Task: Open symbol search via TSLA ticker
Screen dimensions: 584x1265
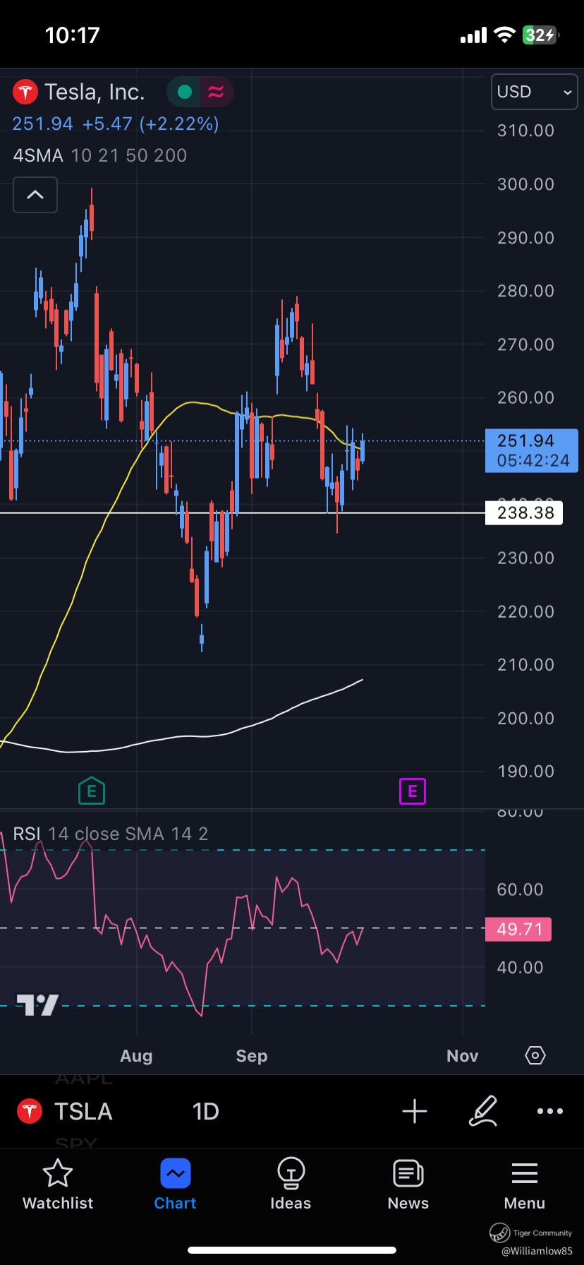Action: 83,1112
